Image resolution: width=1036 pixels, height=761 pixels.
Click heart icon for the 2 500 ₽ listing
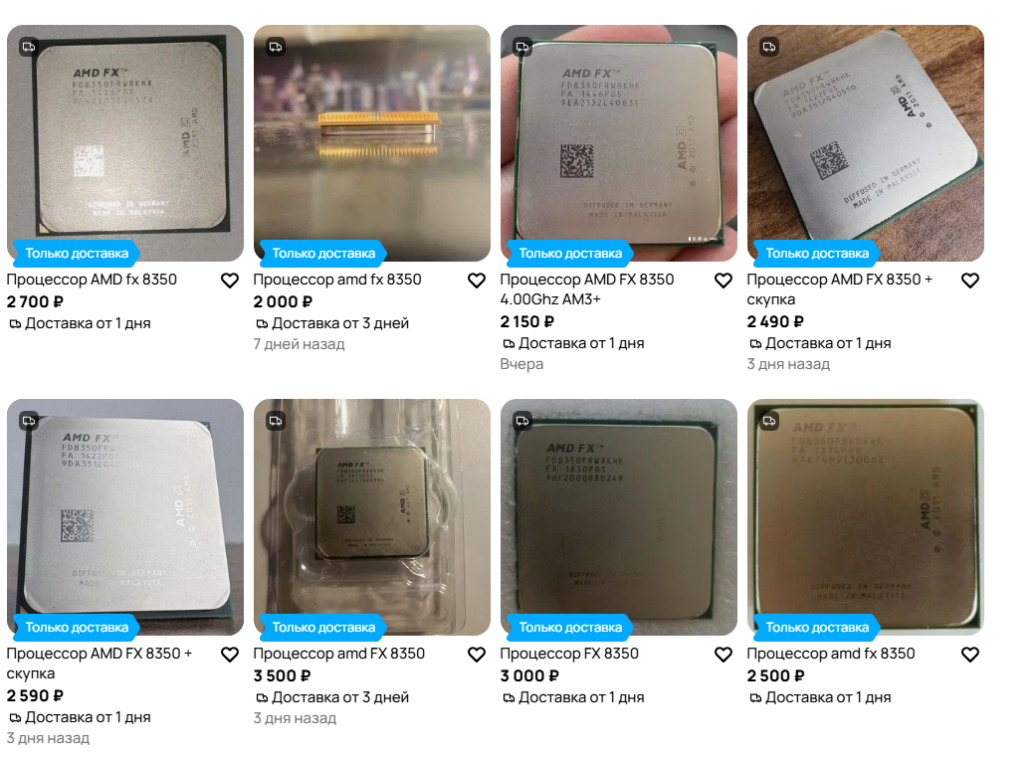click(970, 655)
